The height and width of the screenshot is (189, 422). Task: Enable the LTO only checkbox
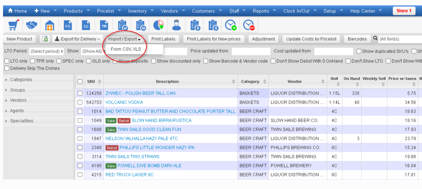click(x=7, y=61)
